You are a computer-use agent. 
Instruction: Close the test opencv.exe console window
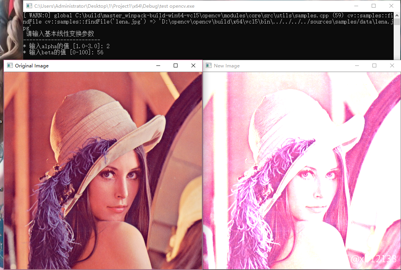point(391,6)
